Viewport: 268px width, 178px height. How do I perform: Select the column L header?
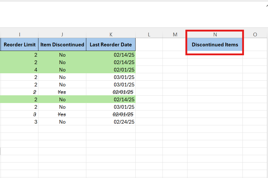click(149, 34)
